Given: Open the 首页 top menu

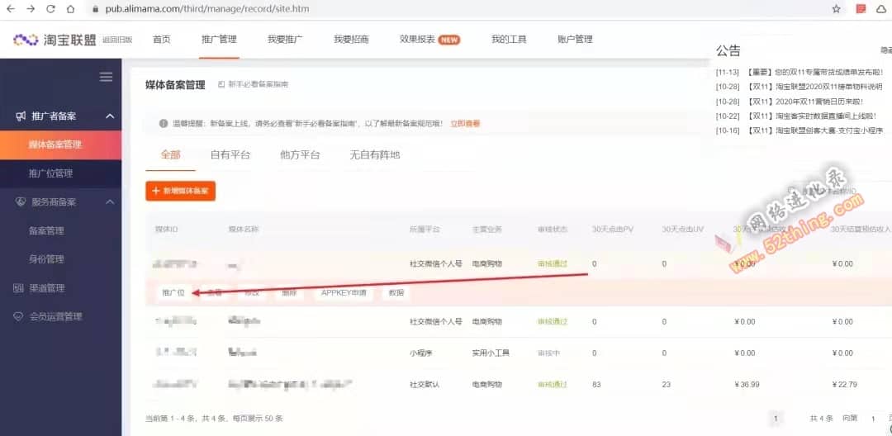Looking at the screenshot, I should [162, 40].
